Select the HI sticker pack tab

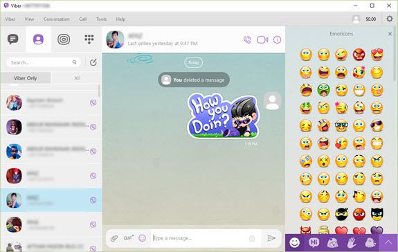[314, 242]
